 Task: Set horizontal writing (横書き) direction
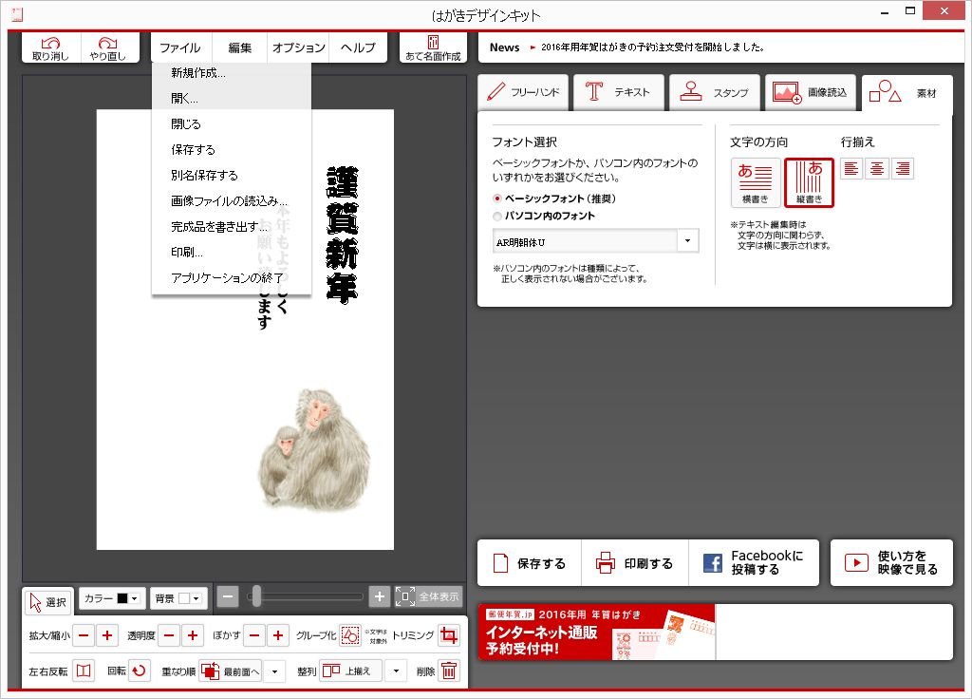pos(755,182)
